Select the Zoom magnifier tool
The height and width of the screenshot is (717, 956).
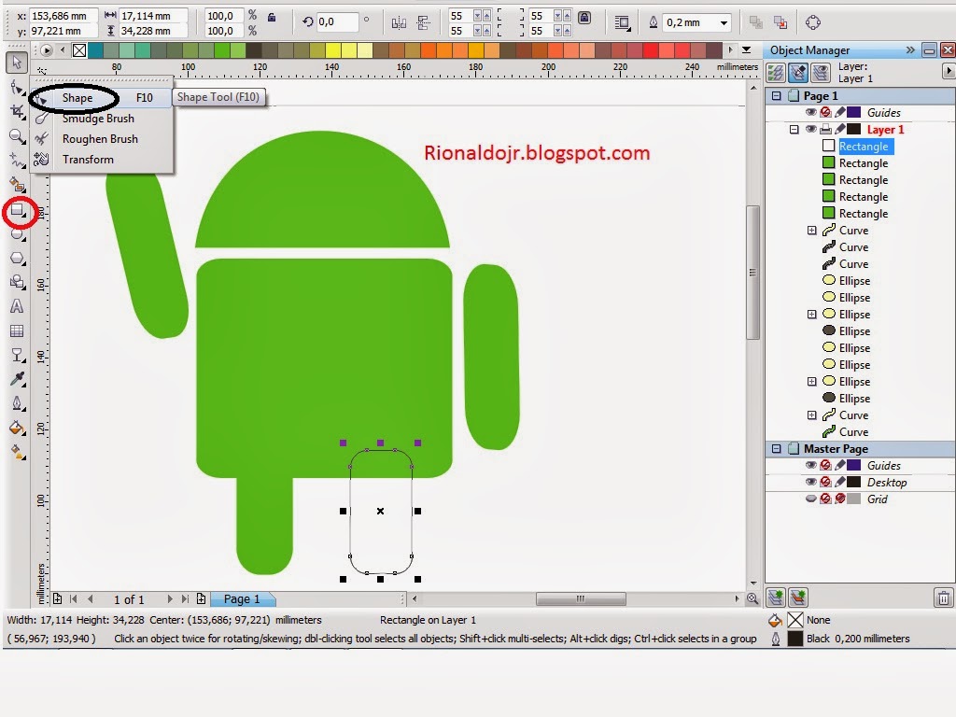(17, 136)
